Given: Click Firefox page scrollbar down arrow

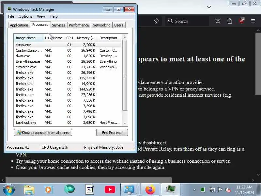Looking at the screenshot, I should point(258,175).
